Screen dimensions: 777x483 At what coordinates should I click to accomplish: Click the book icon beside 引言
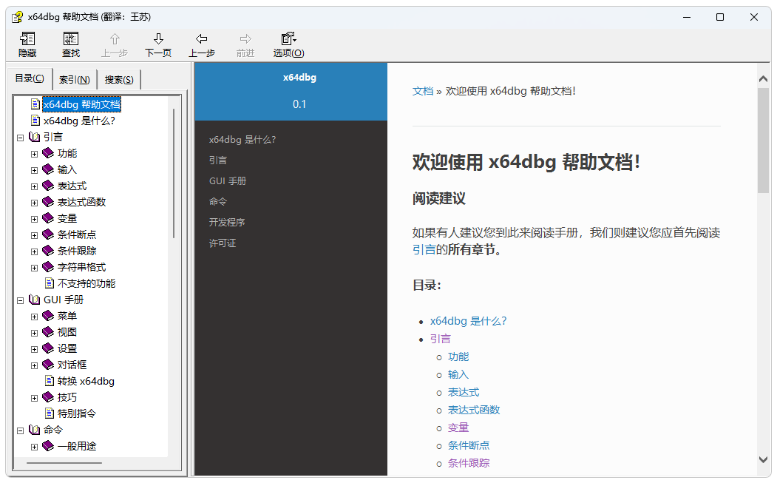(35, 137)
